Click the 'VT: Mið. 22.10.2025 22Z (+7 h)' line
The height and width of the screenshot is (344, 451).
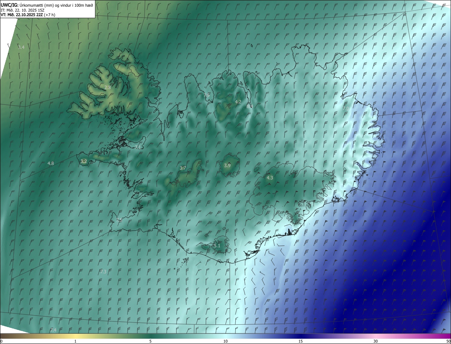click(28, 15)
